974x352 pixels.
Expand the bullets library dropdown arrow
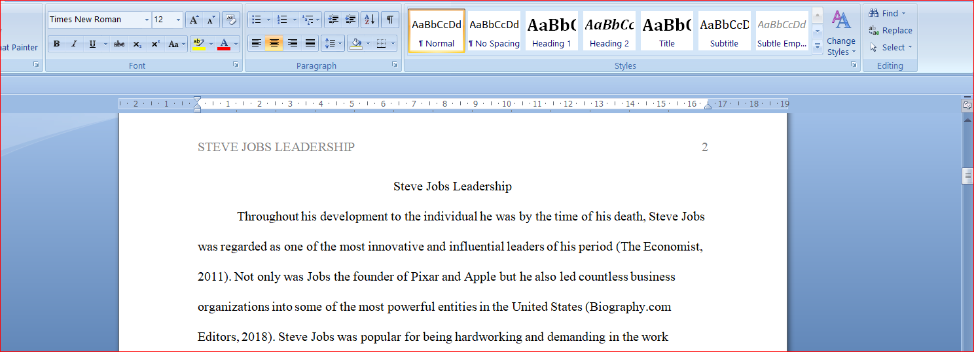coord(268,20)
